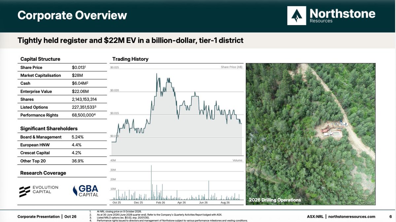The image size is (396, 222).
Task: Click the 40M volume axis label
Action: pyautogui.click(x=113, y=161)
